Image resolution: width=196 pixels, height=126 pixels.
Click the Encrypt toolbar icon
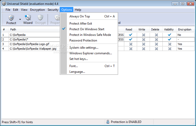tap(40, 17)
